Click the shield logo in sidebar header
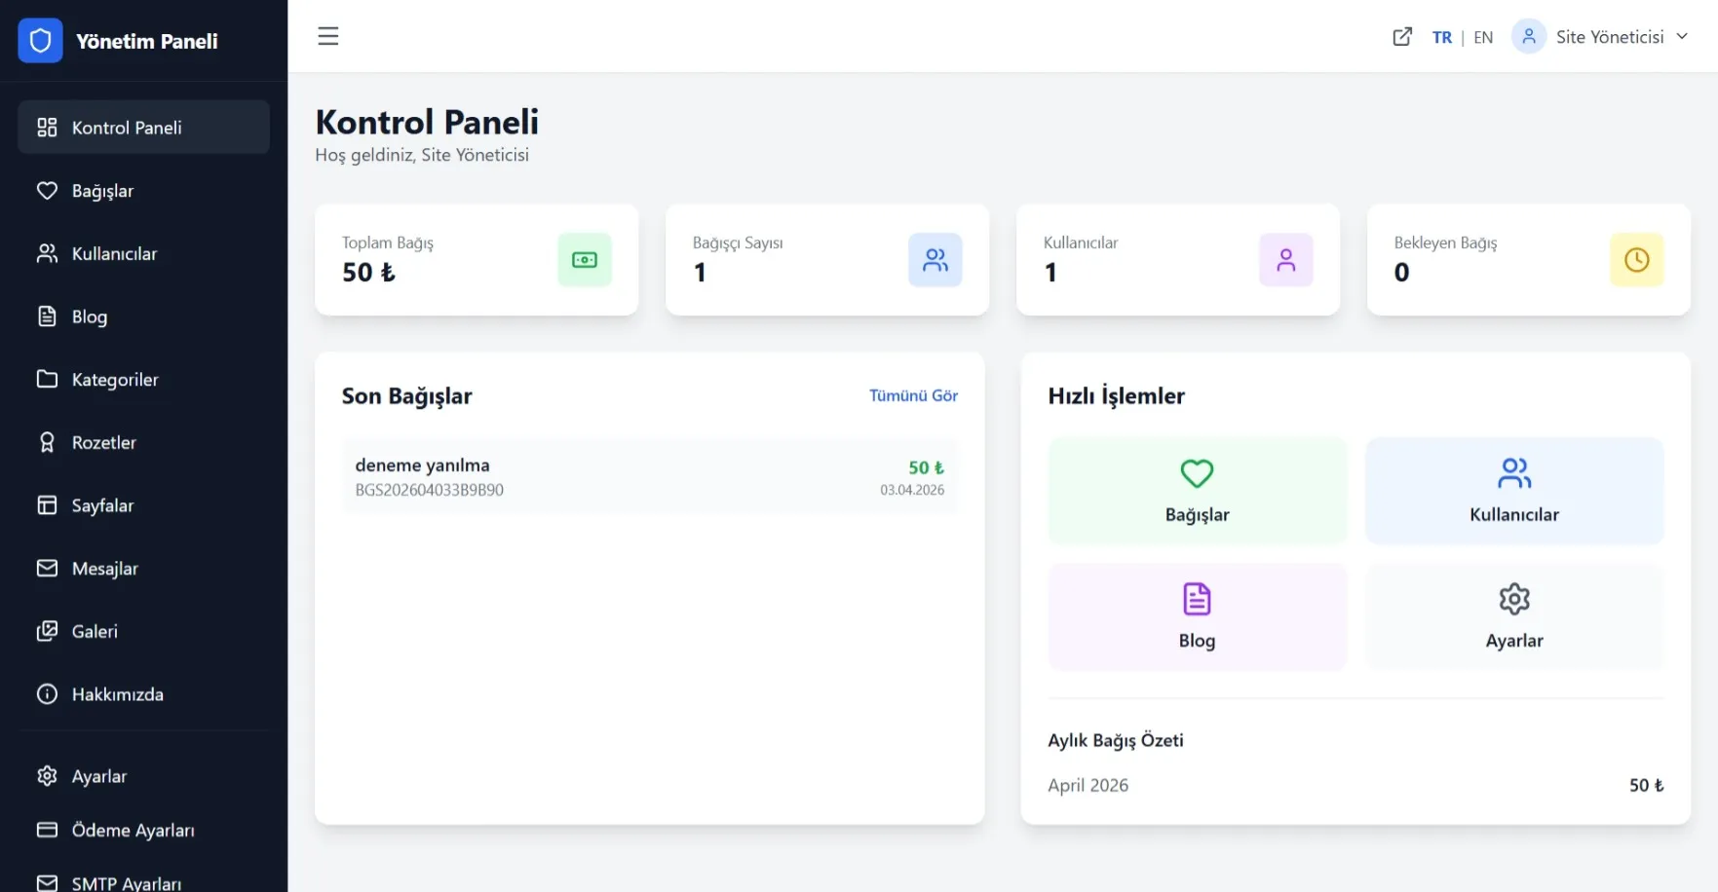This screenshot has width=1718, height=892. tap(40, 41)
